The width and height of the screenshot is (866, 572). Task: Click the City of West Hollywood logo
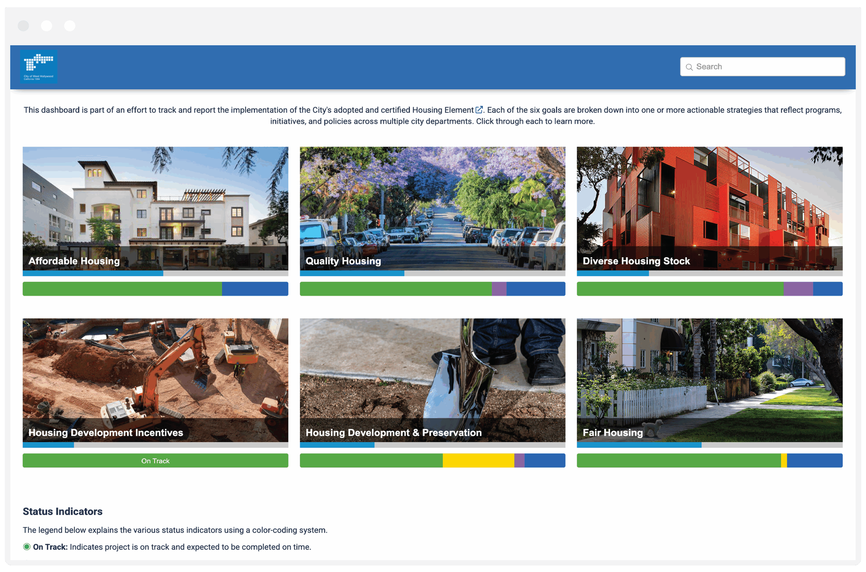(39, 67)
